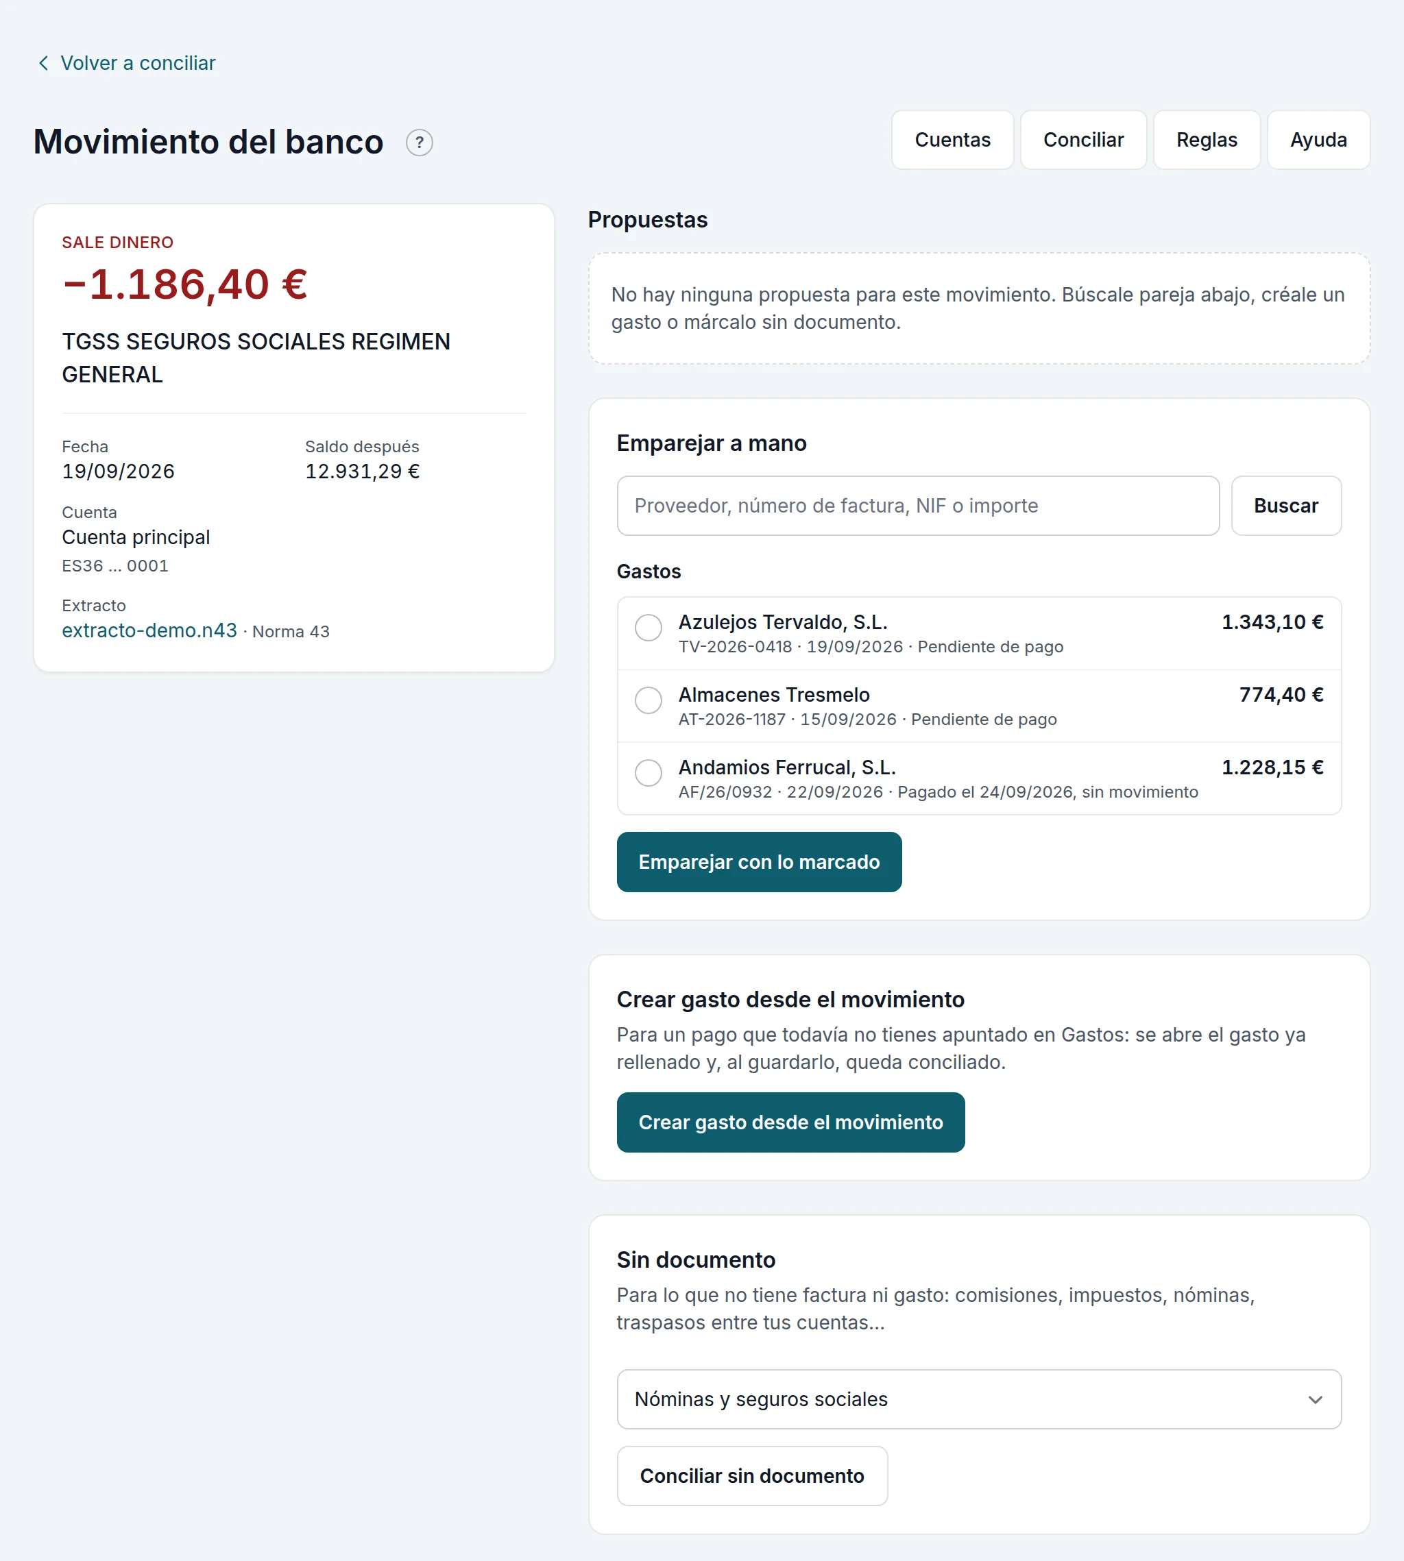Click Emparejar con lo marcado button
This screenshot has width=1404, height=1561.
[758, 862]
